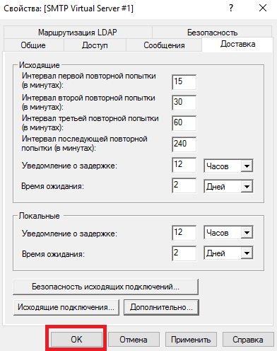Close the SMTP Virtual Server properties dialog

[263, 8]
